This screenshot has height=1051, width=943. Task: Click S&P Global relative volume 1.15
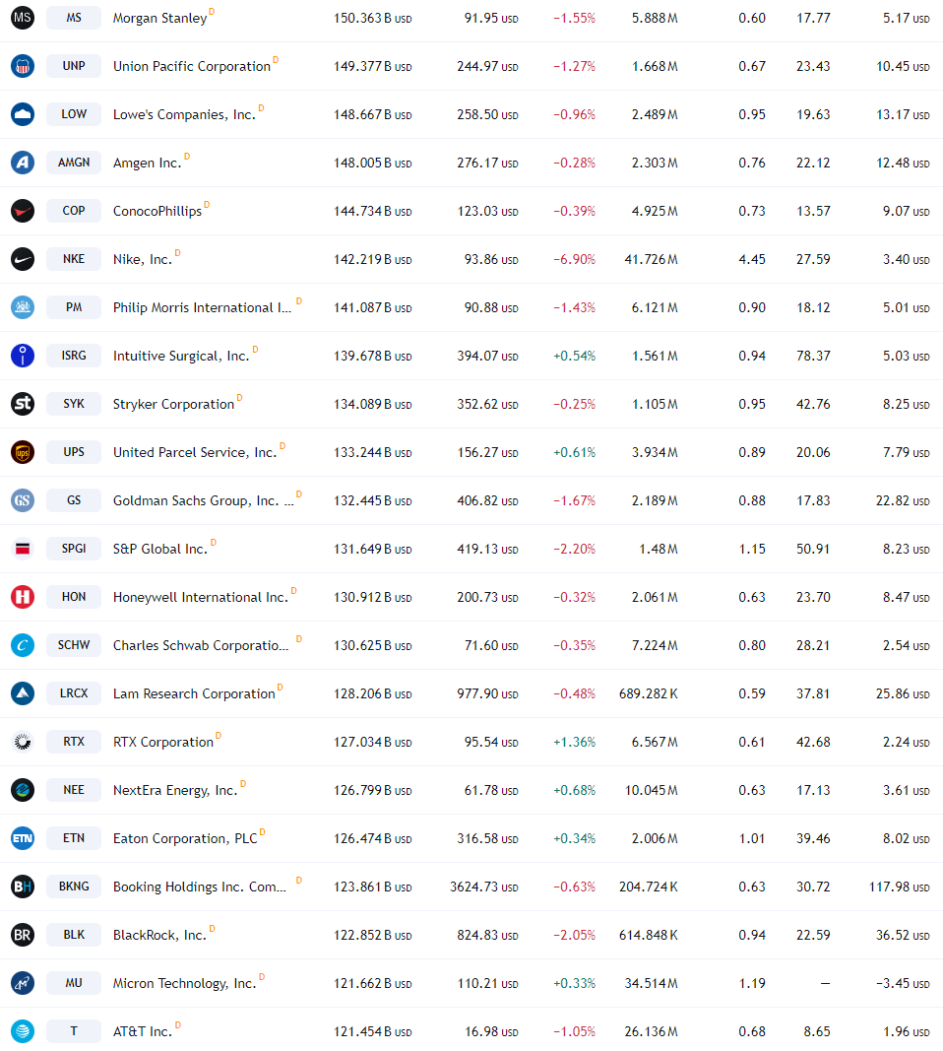pyautogui.click(x=752, y=549)
